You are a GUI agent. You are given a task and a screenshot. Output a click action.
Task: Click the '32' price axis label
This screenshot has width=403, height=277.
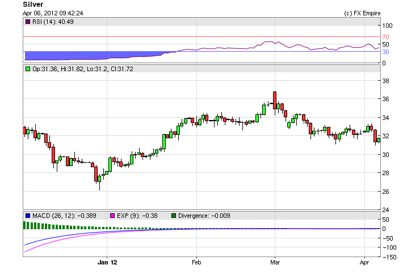385,136
